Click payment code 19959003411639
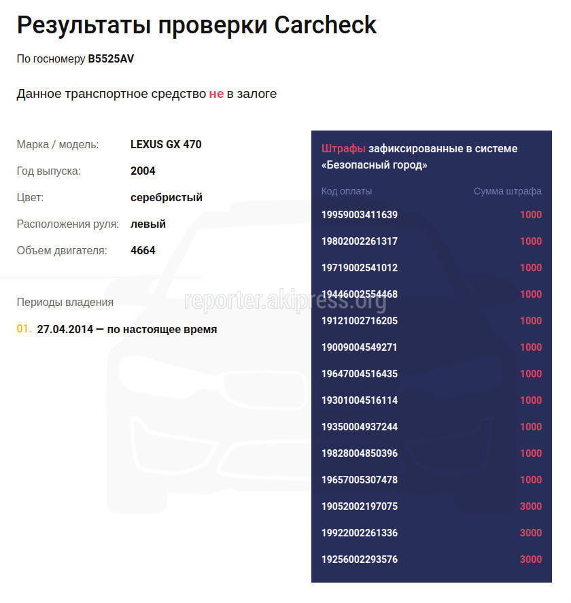This screenshot has width=571, height=603. [x=360, y=215]
